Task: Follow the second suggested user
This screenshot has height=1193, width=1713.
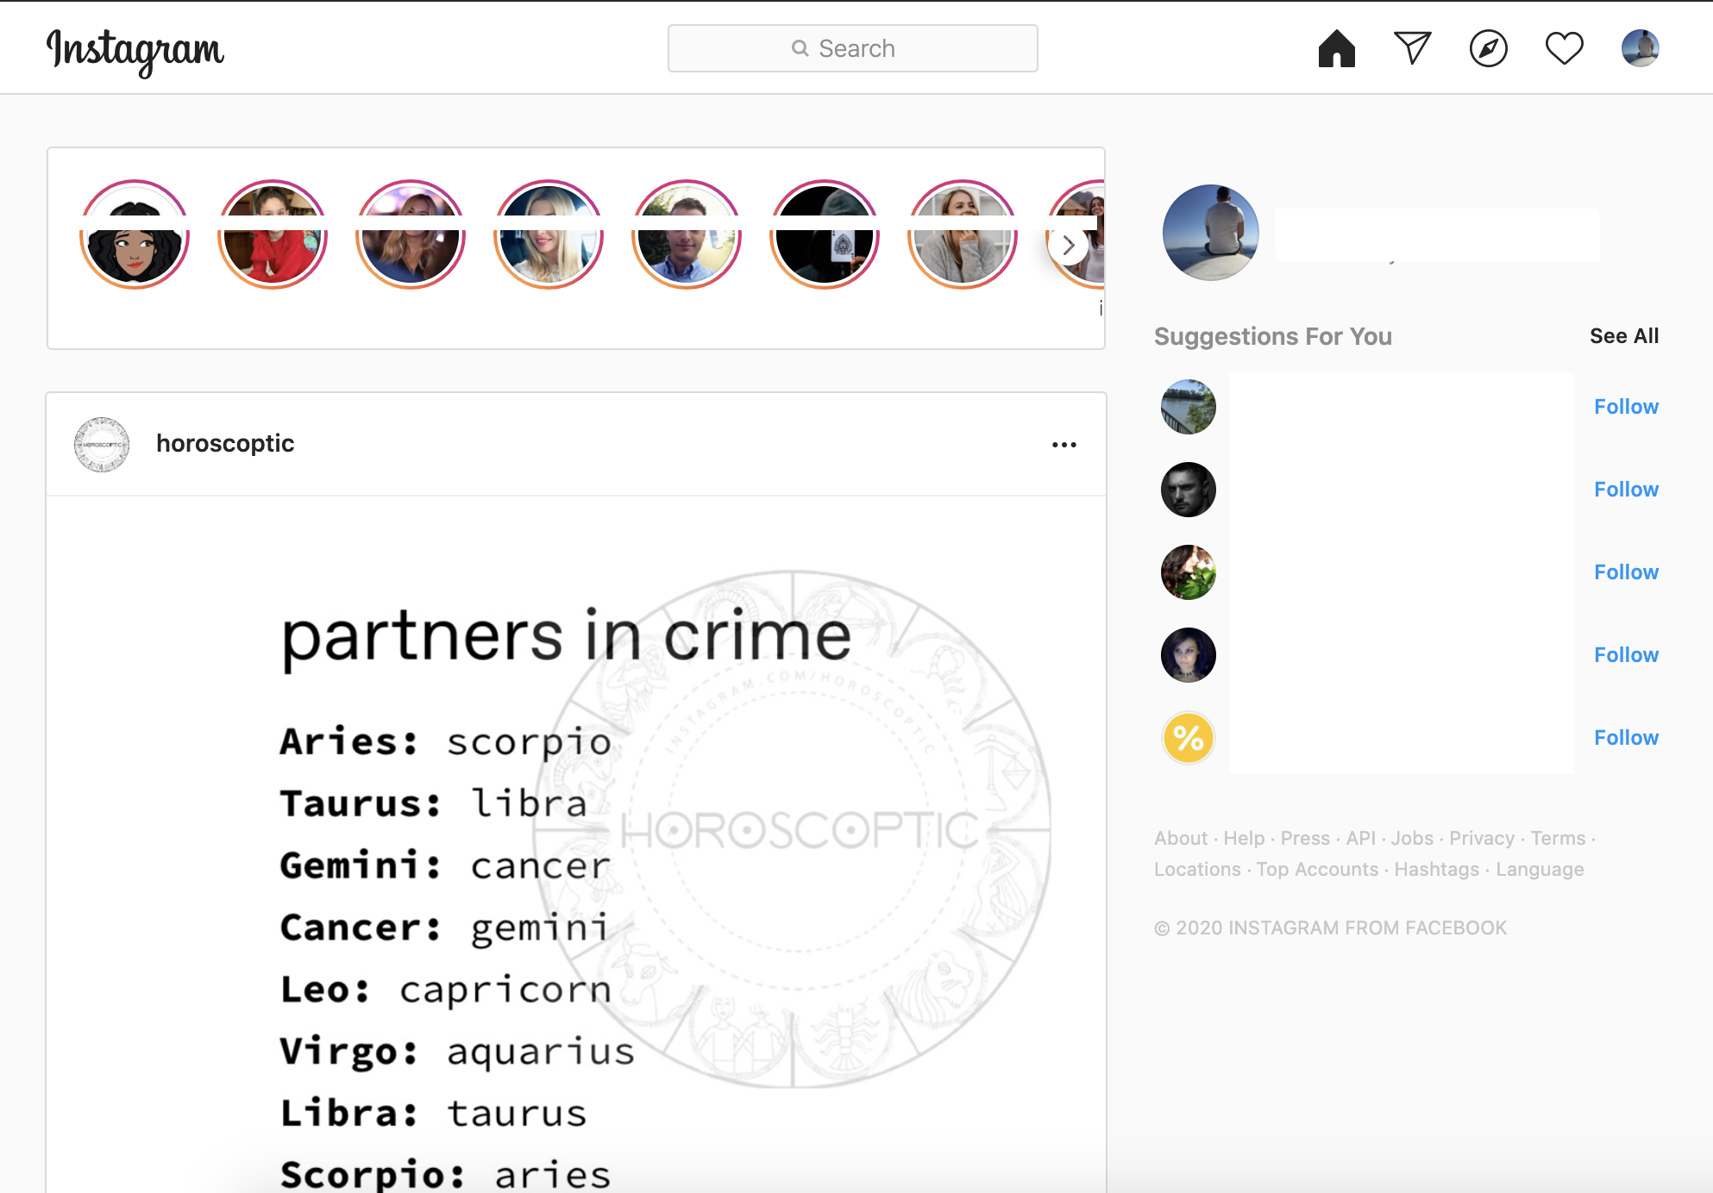Action: point(1624,488)
